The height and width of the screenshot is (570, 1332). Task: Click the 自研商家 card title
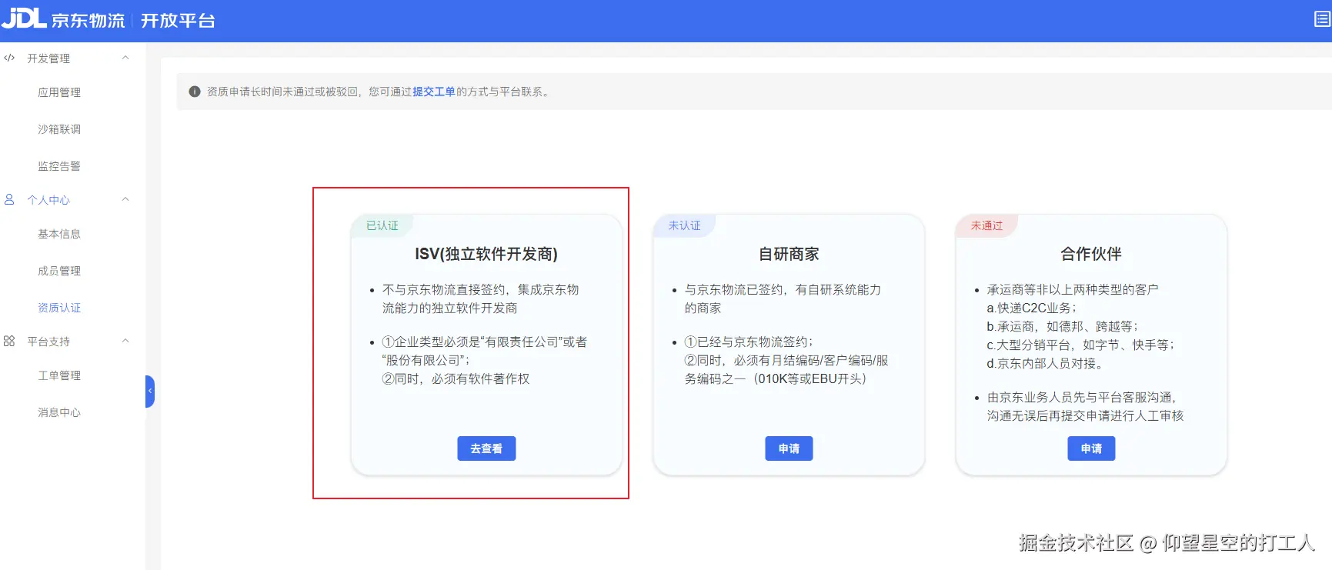click(789, 254)
